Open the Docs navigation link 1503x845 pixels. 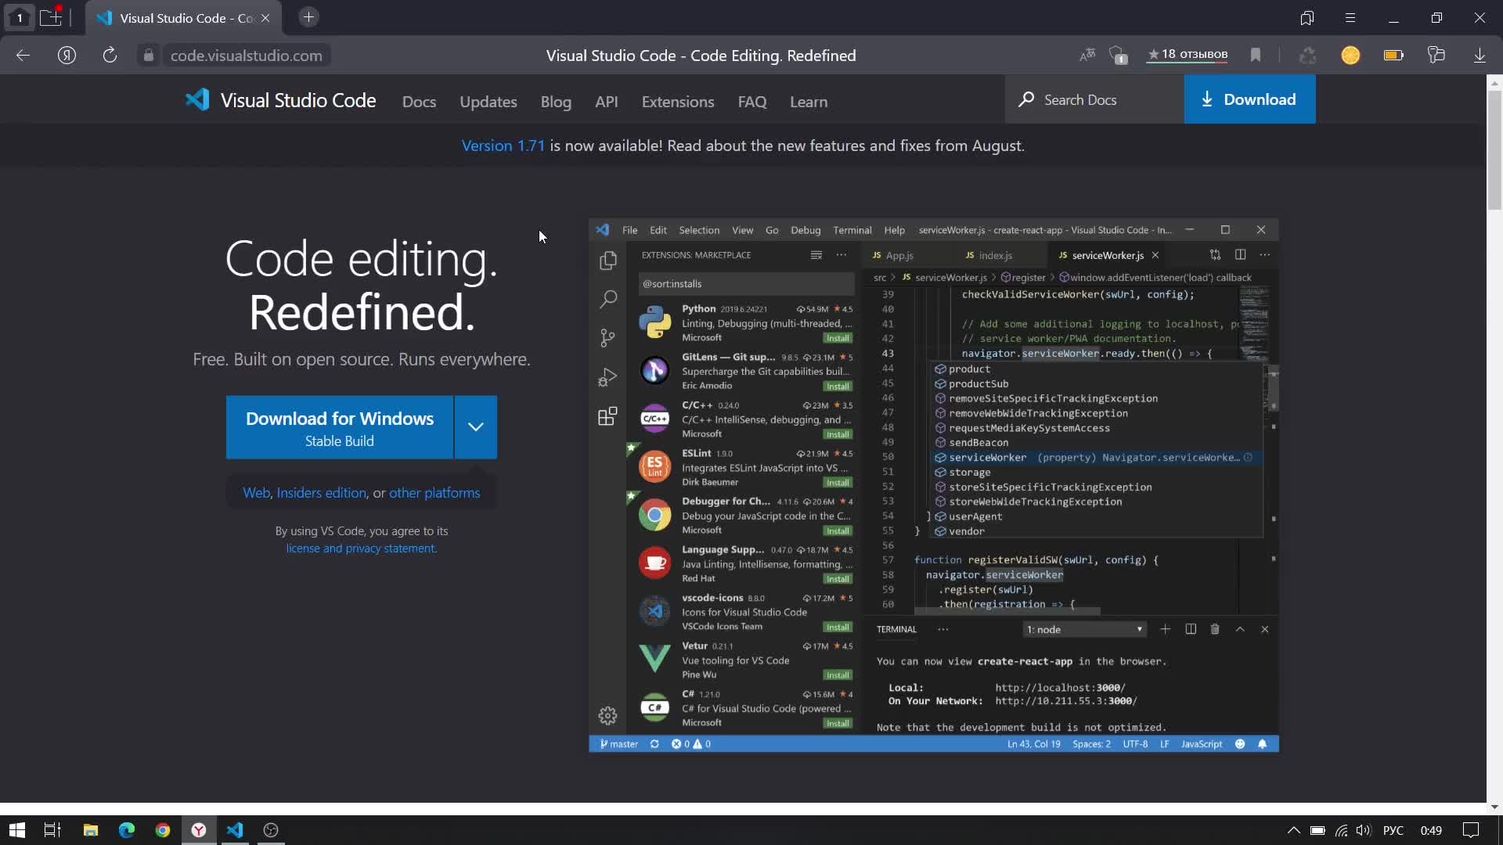[419, 102]
